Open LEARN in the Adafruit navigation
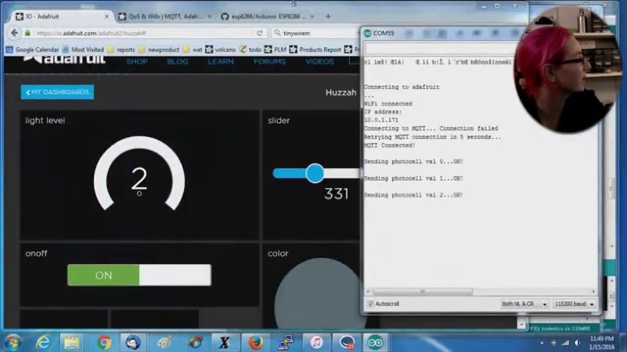This screenshot has width=627, height=352. (x=220, y=61)
